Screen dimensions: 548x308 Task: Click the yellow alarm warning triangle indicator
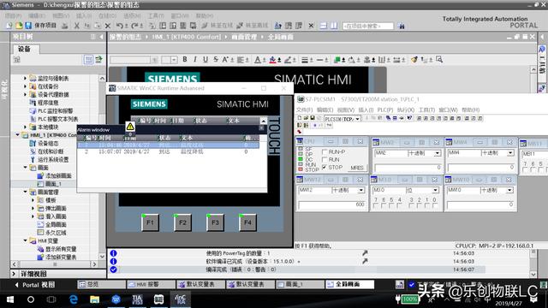tap(130, 126)
